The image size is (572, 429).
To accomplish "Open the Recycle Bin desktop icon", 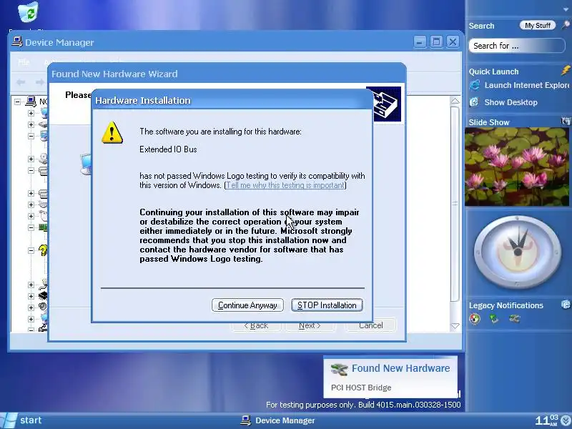I will click(x=29, y=11).
